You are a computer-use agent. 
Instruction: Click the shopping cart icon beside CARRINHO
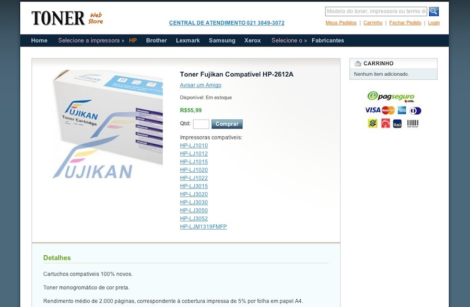click(x=358, y=64)
